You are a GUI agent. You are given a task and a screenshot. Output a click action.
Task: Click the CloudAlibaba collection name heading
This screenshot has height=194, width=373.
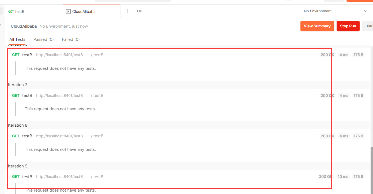click(x=24, y=26)
